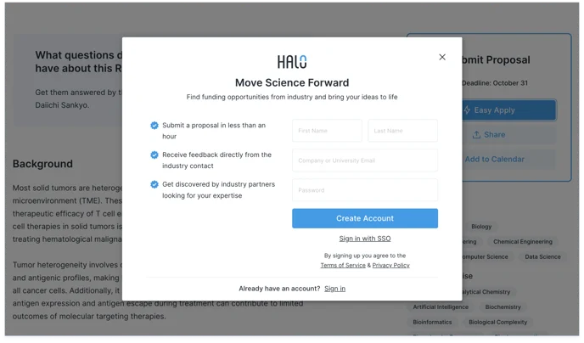Focus the Last Name field

point(402,131)
